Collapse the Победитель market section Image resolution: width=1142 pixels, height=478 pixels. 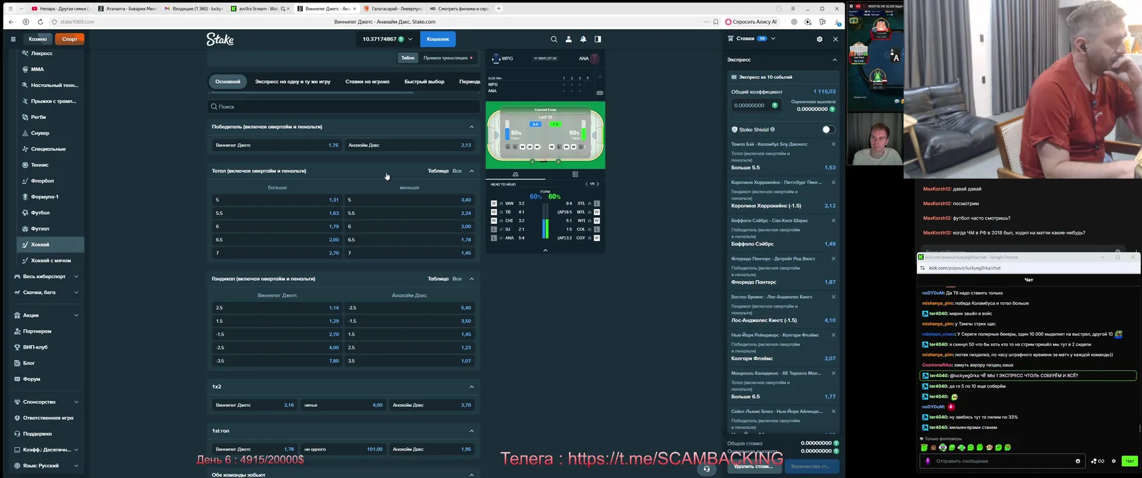(471, 127)
